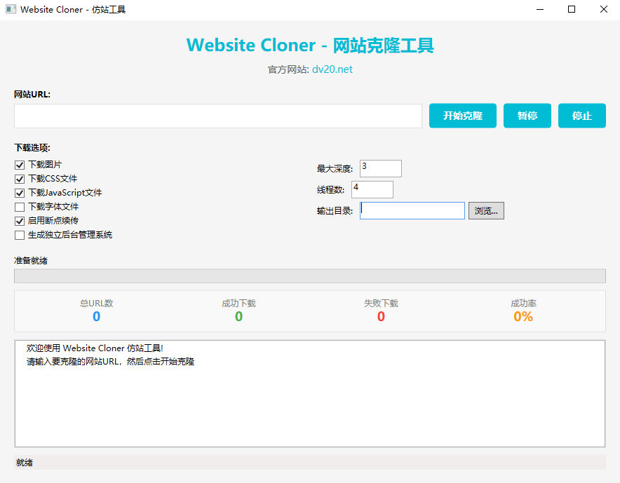Minimize the Website Cloner window
Image resolution: width=620 pixels, height=483 pixels.
tap(540, 10)
